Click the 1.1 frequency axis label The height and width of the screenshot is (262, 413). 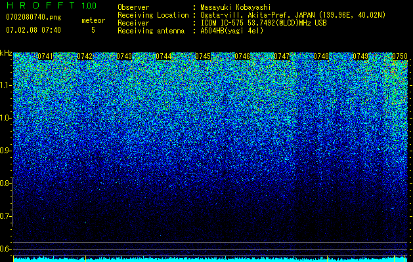point(5,85)
